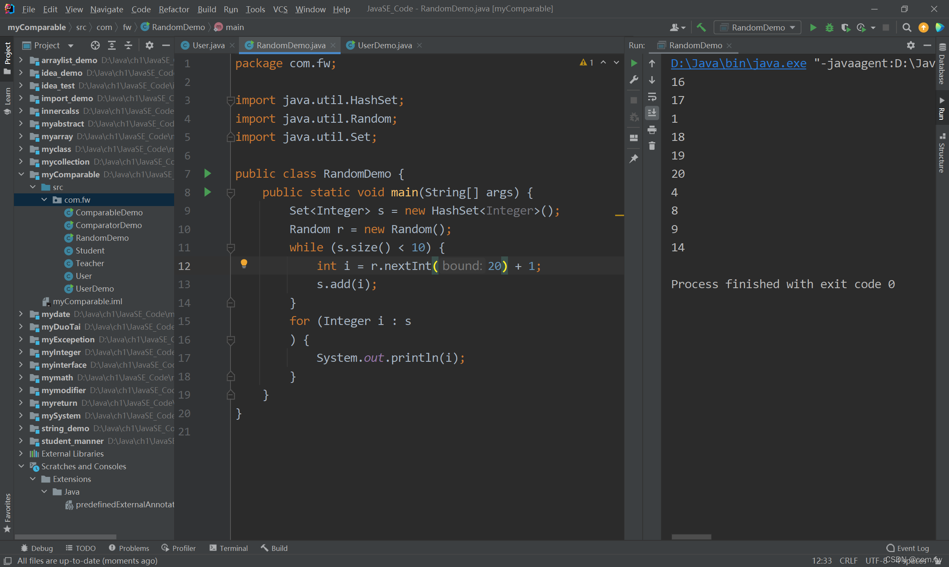This screenshot has height=567, width=949.
Task: Open the RandomDemo run configuration dropdown
Action: pos(757,28)
